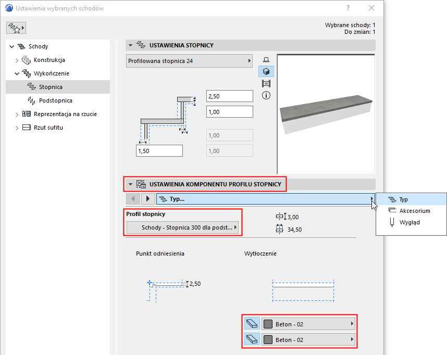
Task: Select Konstrukcja tree item
Action: [x=49, y=60]
